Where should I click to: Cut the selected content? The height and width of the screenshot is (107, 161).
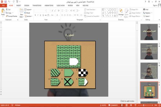[8, 9]
